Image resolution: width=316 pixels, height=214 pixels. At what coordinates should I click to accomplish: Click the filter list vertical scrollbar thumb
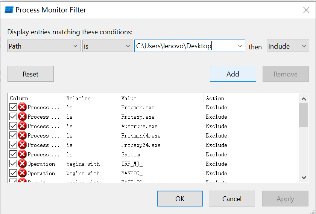304,115
